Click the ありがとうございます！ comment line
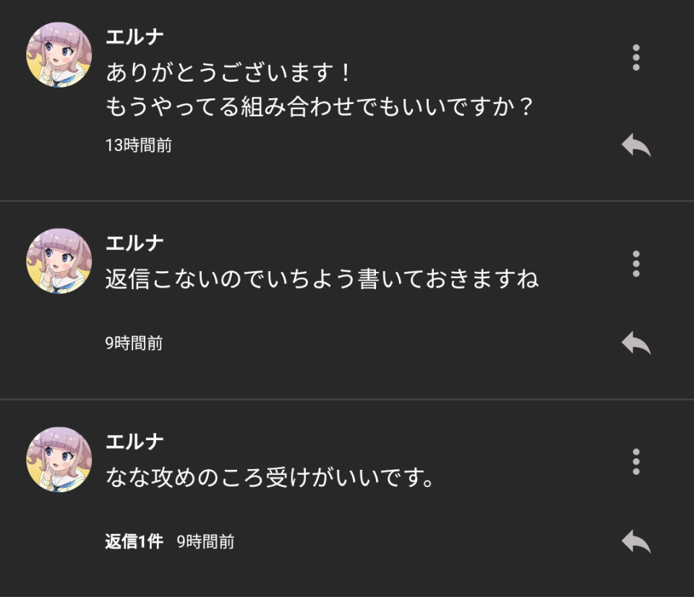 (x=228, y=73)
